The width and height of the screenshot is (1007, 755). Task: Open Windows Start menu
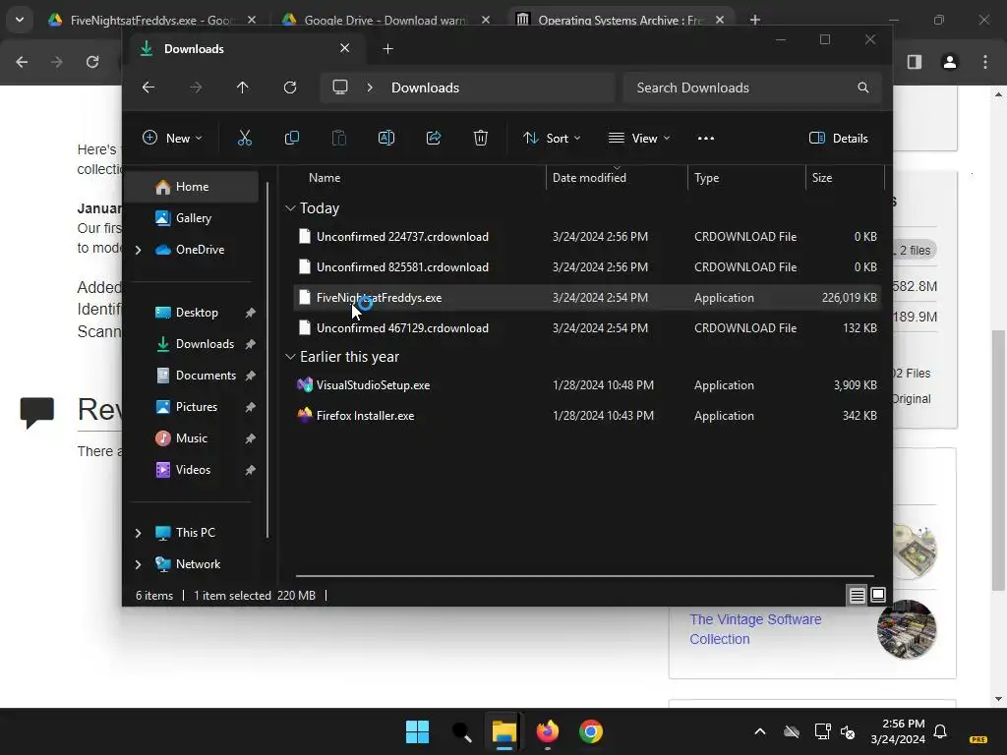tap(417, 731)
